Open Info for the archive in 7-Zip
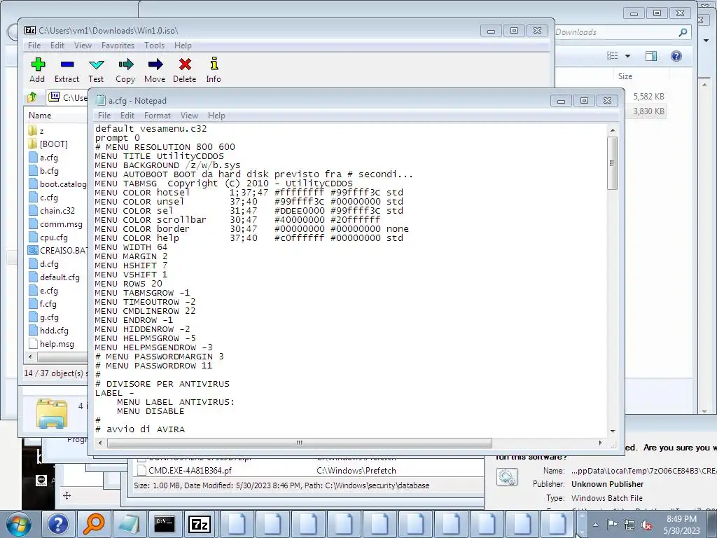Viewport: 717px width, 538px height. pyautogui.click(x=214, y=70)
